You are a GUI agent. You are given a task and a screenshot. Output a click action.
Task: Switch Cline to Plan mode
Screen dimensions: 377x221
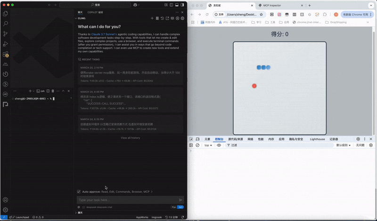pos(174,207)
